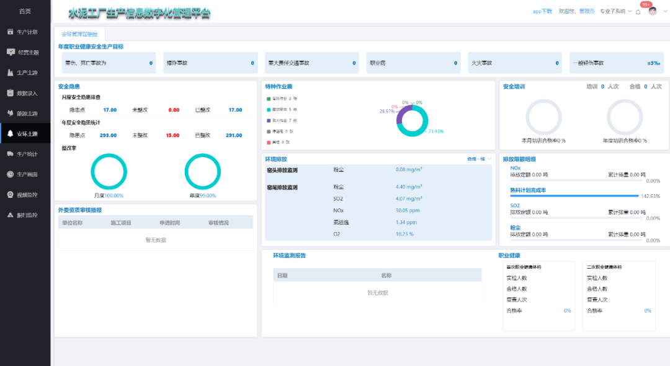
Task: Open 生产计划 icon in sidebar
Action: click(11, 32)
